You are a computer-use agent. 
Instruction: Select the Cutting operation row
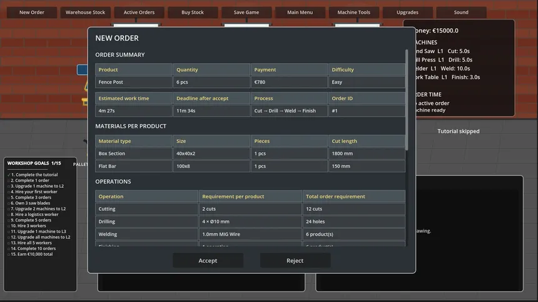pyautogui.click(x=250, y=209)
